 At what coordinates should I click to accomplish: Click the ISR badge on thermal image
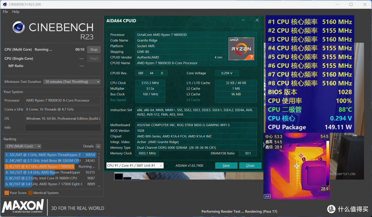point(267,196)
